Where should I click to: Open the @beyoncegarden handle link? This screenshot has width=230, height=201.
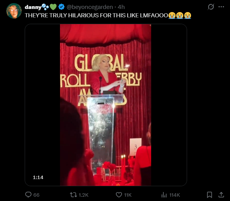point(90,7)
